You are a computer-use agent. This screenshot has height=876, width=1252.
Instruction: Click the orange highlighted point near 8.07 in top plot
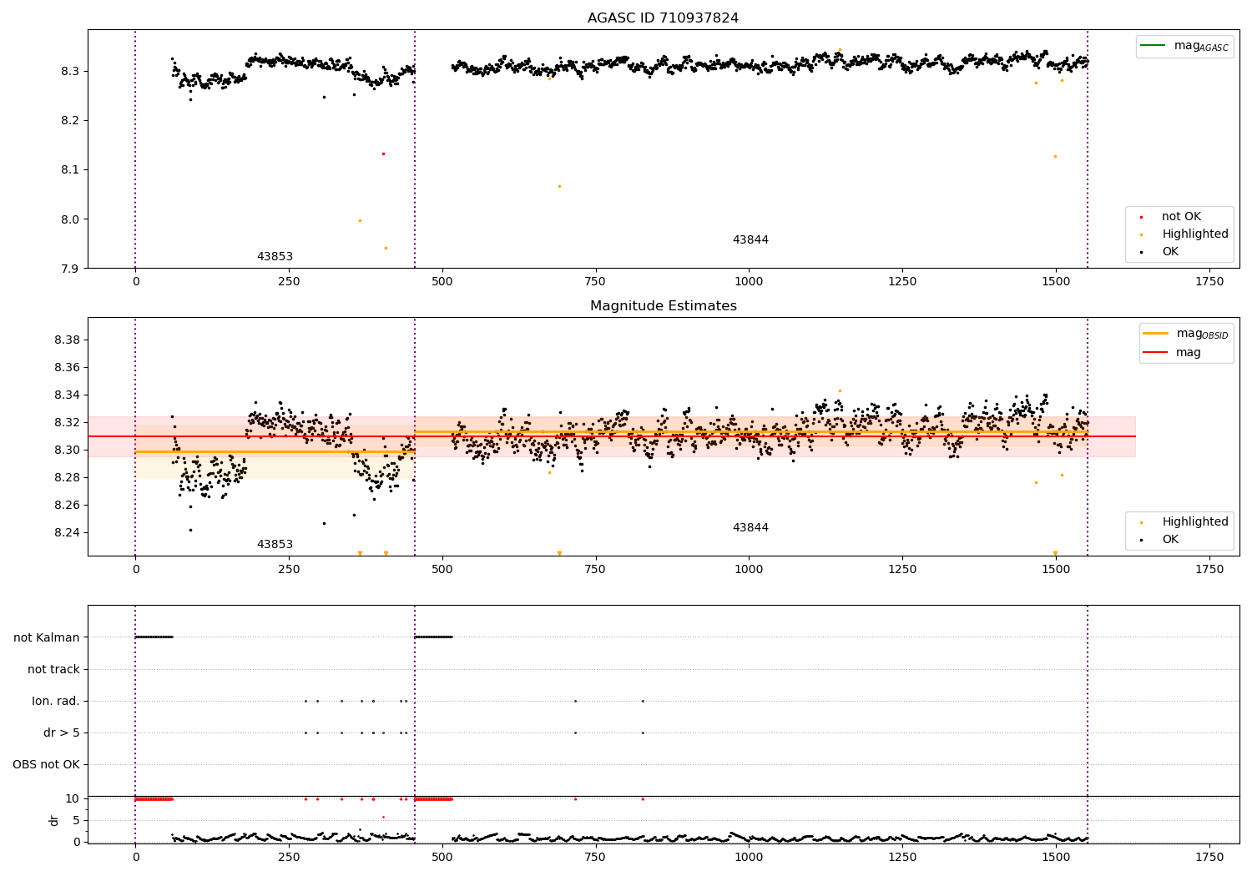pos(559,186)
